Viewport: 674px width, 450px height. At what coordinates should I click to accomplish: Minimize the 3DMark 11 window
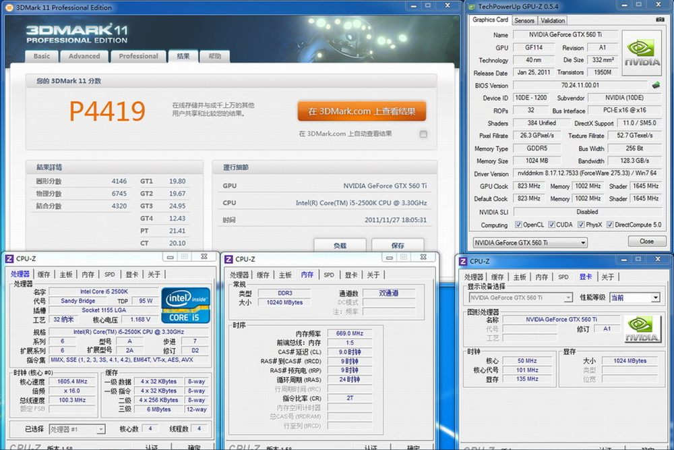tap(414, 5)
